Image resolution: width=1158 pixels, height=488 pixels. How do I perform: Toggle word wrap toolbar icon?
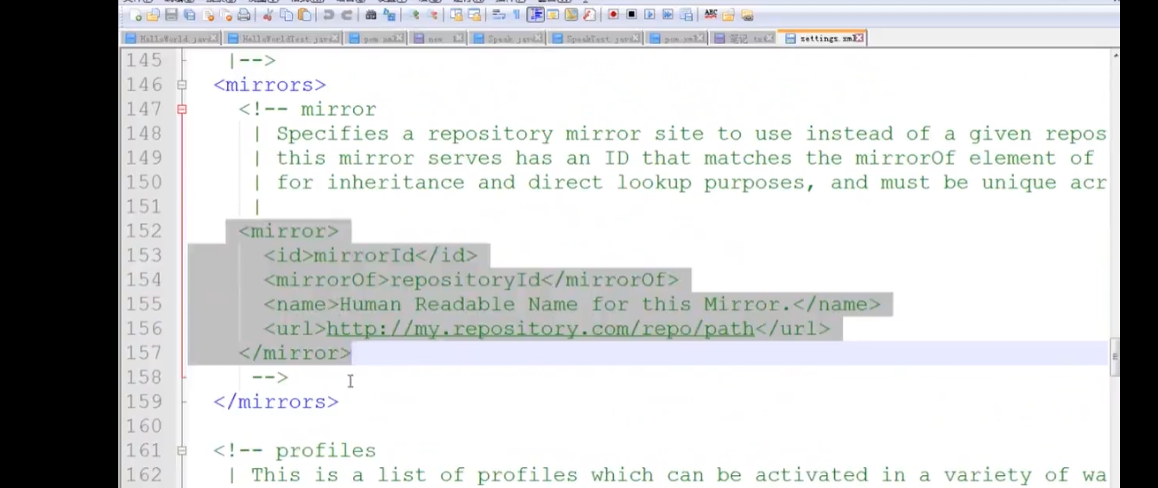[498, 15]
